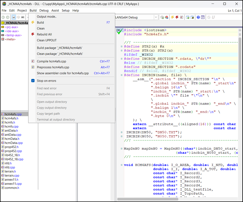Rebuild All via the red lightning toolbar icon
This screenshot has width=243, height=202.
click(x=177, y=17)
